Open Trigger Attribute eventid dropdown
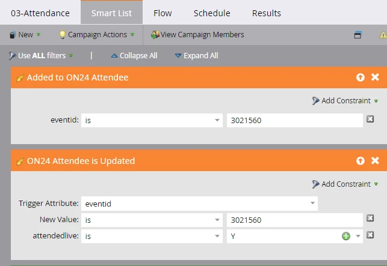The height and width of the screenshot is (266, 387). pos(199,204)
